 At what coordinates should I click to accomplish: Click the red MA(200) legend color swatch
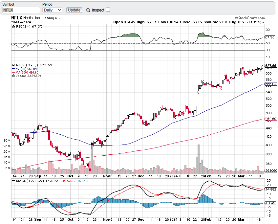(x=13, y=72)
